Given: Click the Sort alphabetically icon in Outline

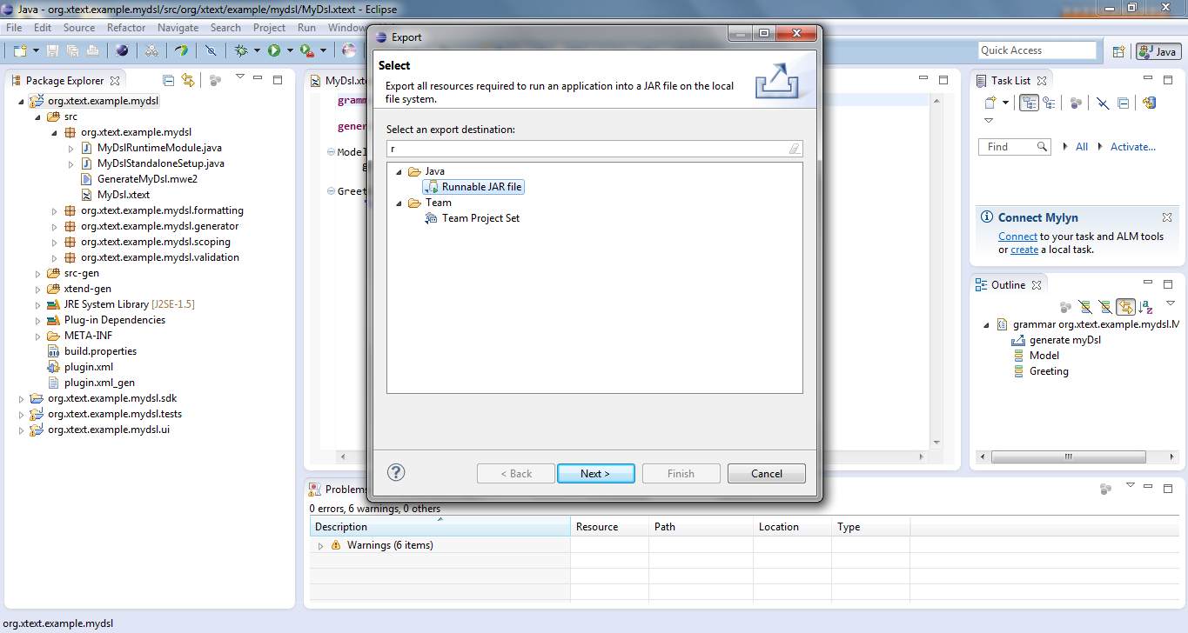Looking at the screenshot, I should pos(1146,306).
